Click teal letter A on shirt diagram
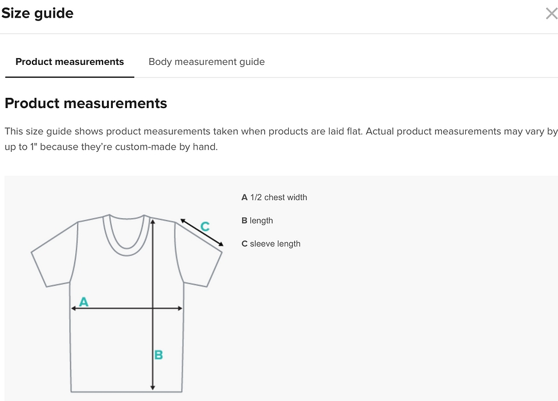The image size is (558, 401). pyautogui.click(x=84, y=301)
